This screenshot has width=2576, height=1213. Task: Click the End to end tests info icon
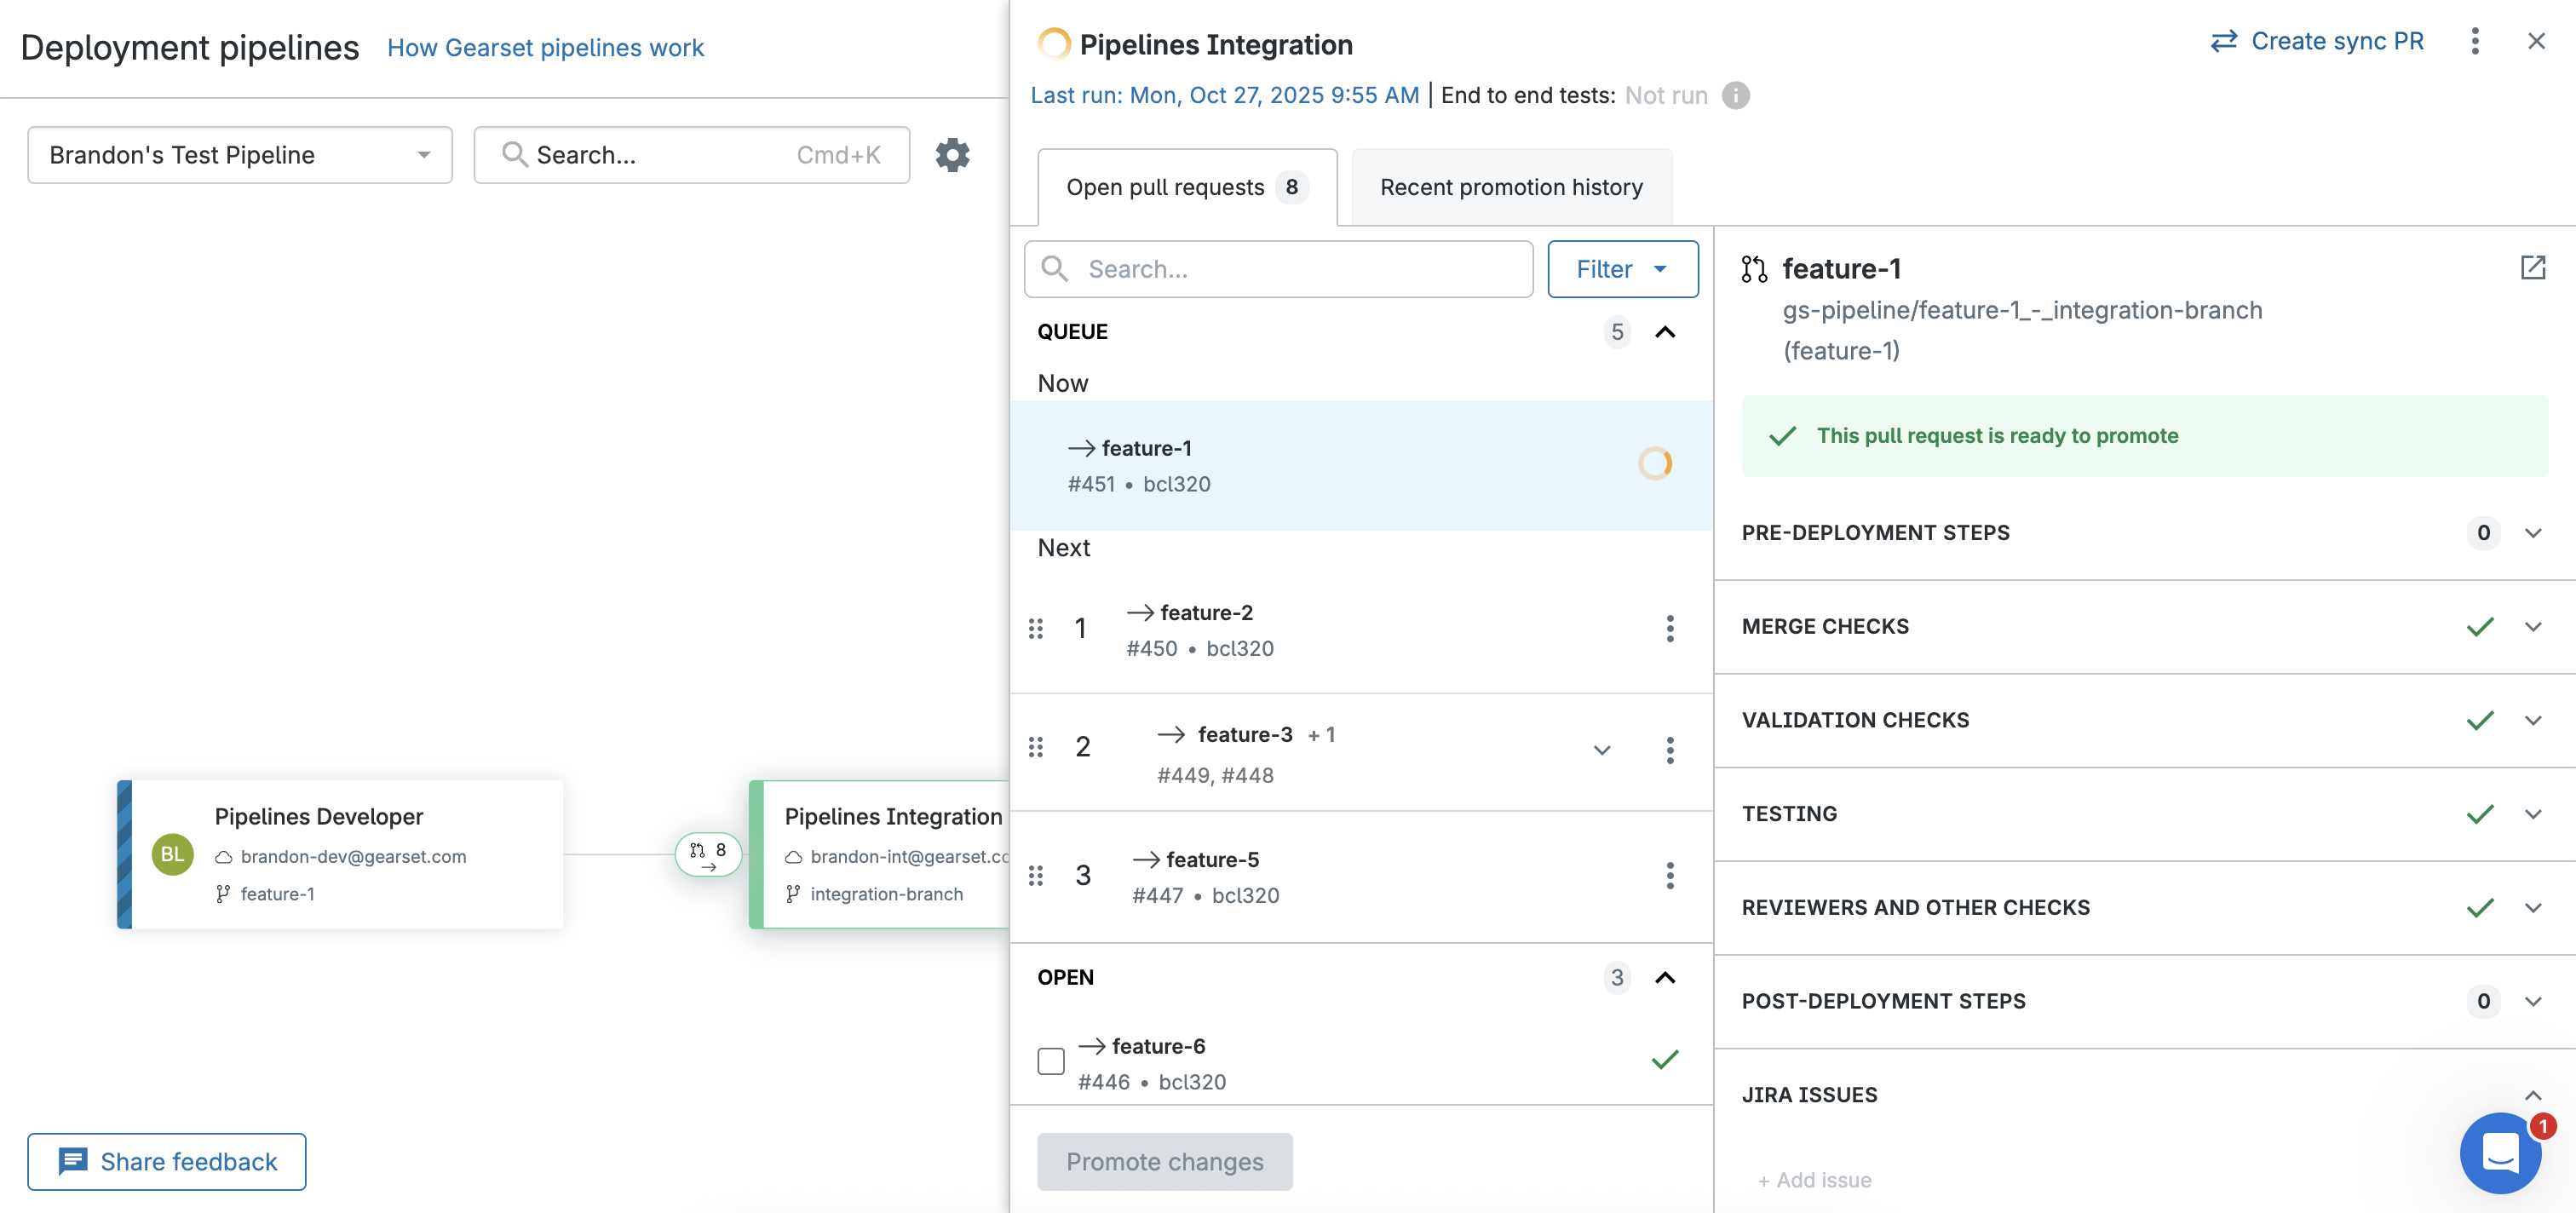1737,96
